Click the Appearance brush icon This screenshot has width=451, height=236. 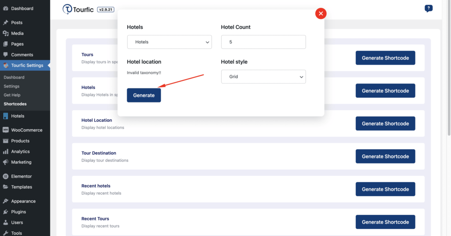[x=5, y=201]
